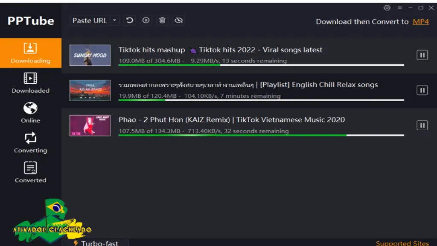The width and height of the screenshot is (437, 246).
Task: Click the Sunday Mood thumbnail
Action: [x=90, y=55]
